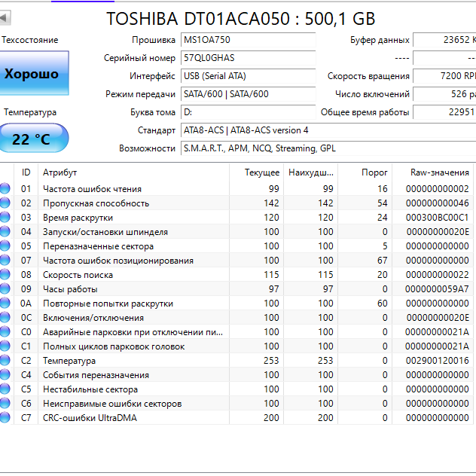
Task: Click the 22 °C temperature indicator
Action: point(32,139)
